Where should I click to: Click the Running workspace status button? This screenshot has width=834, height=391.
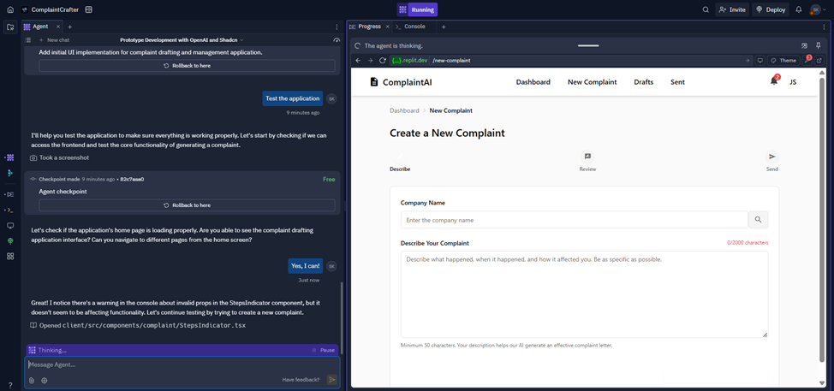(418, 9)
